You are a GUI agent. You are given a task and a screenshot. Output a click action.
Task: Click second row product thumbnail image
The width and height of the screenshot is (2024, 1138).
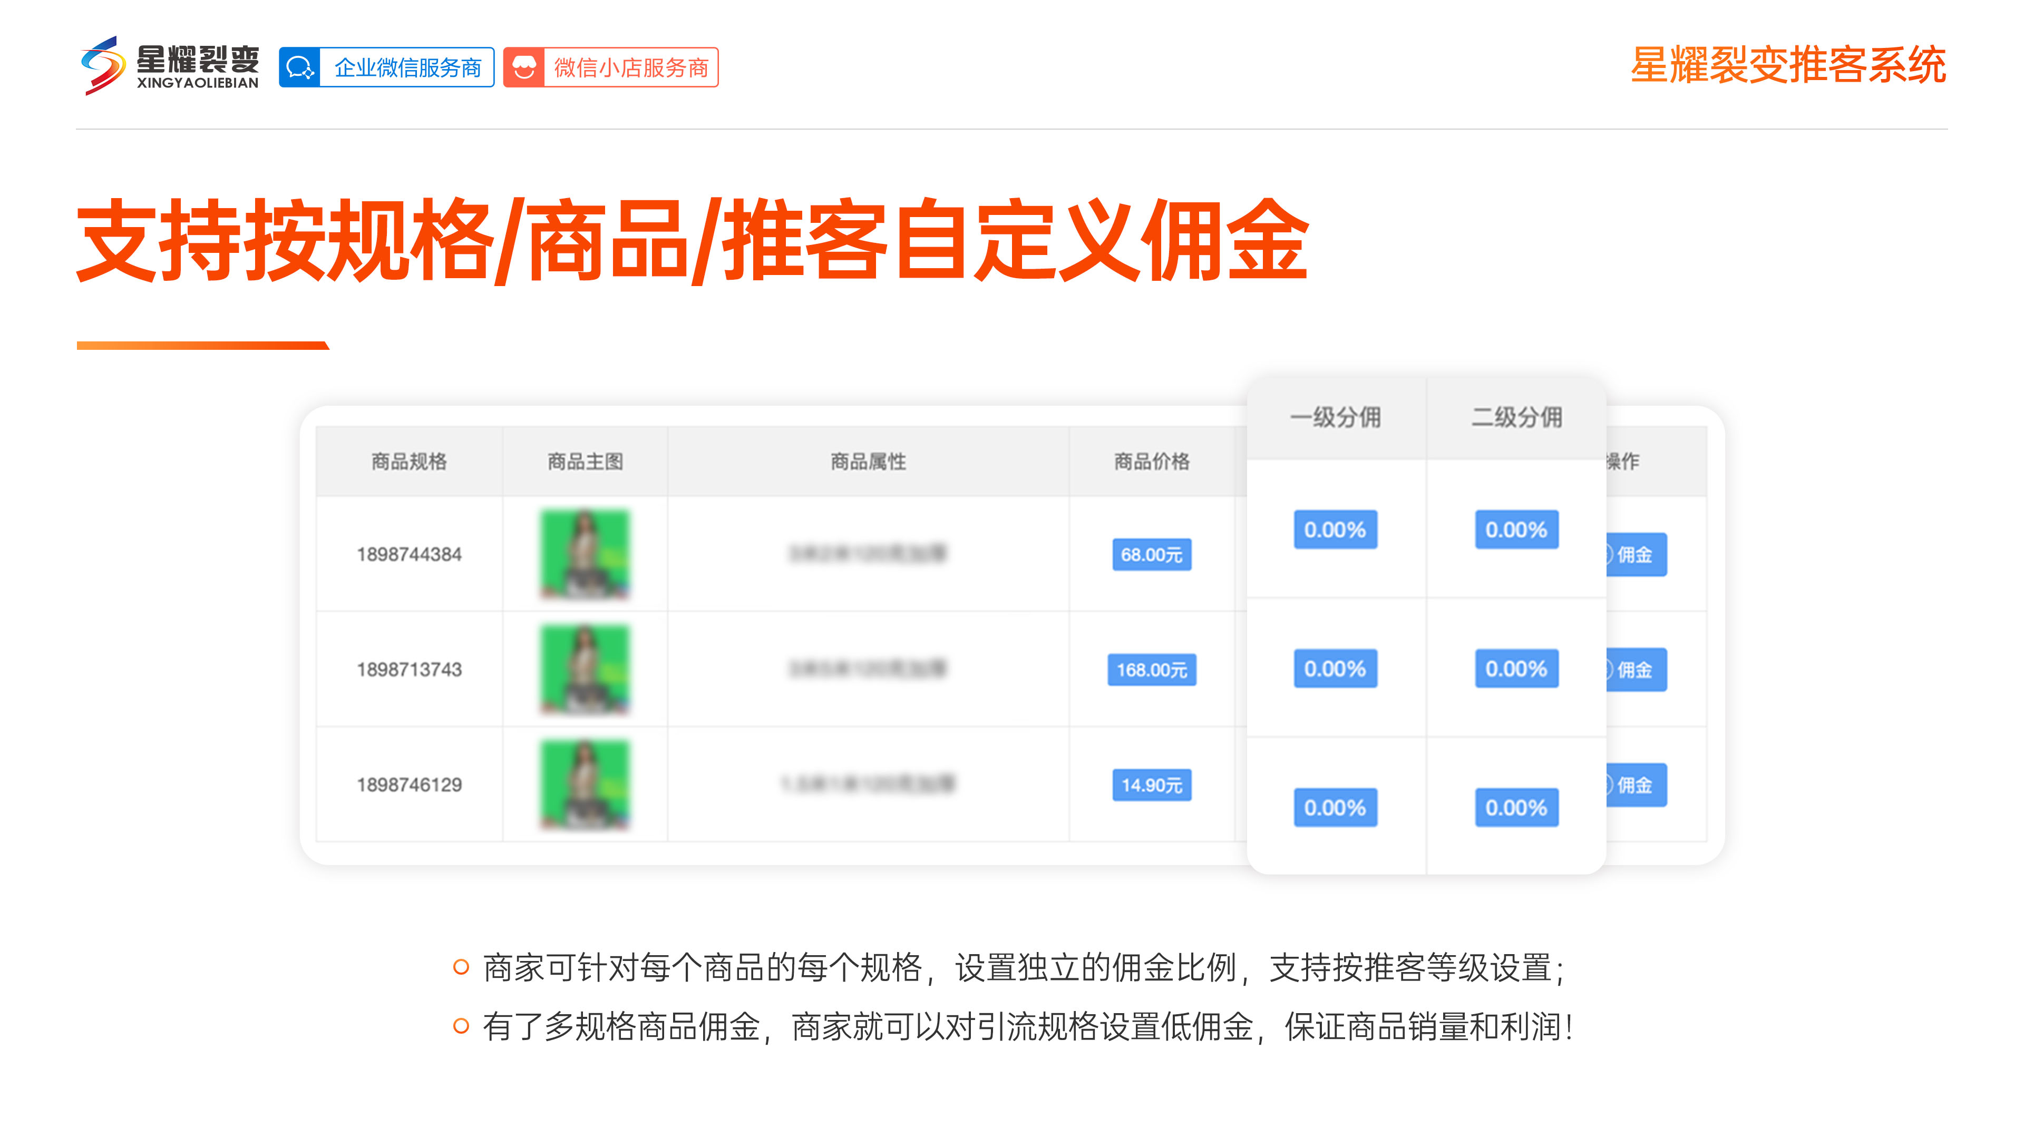coord(585,669)
